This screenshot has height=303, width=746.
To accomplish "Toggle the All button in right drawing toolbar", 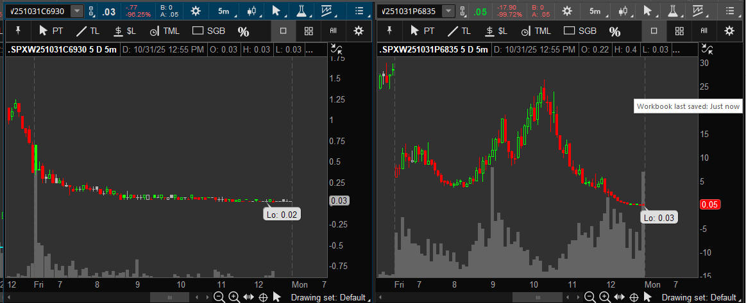I will click(x=704, y=31).
